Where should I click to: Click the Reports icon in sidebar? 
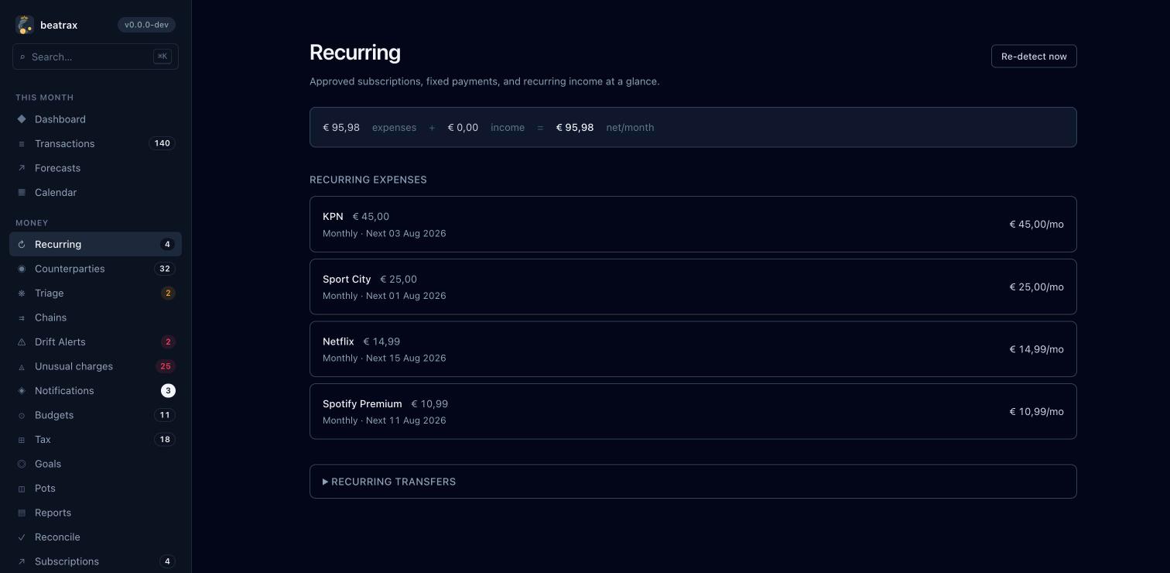pyautogui.click(x=22, y=513)
